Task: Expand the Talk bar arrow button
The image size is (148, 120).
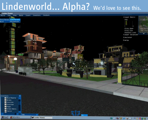Action: tap(37, 115)
